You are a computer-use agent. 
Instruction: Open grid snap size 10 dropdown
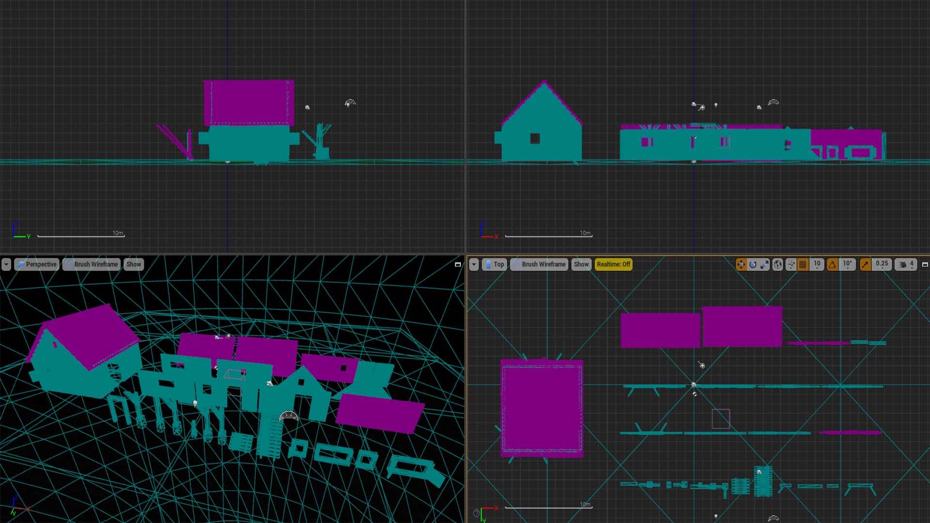[x=817, y=264]
